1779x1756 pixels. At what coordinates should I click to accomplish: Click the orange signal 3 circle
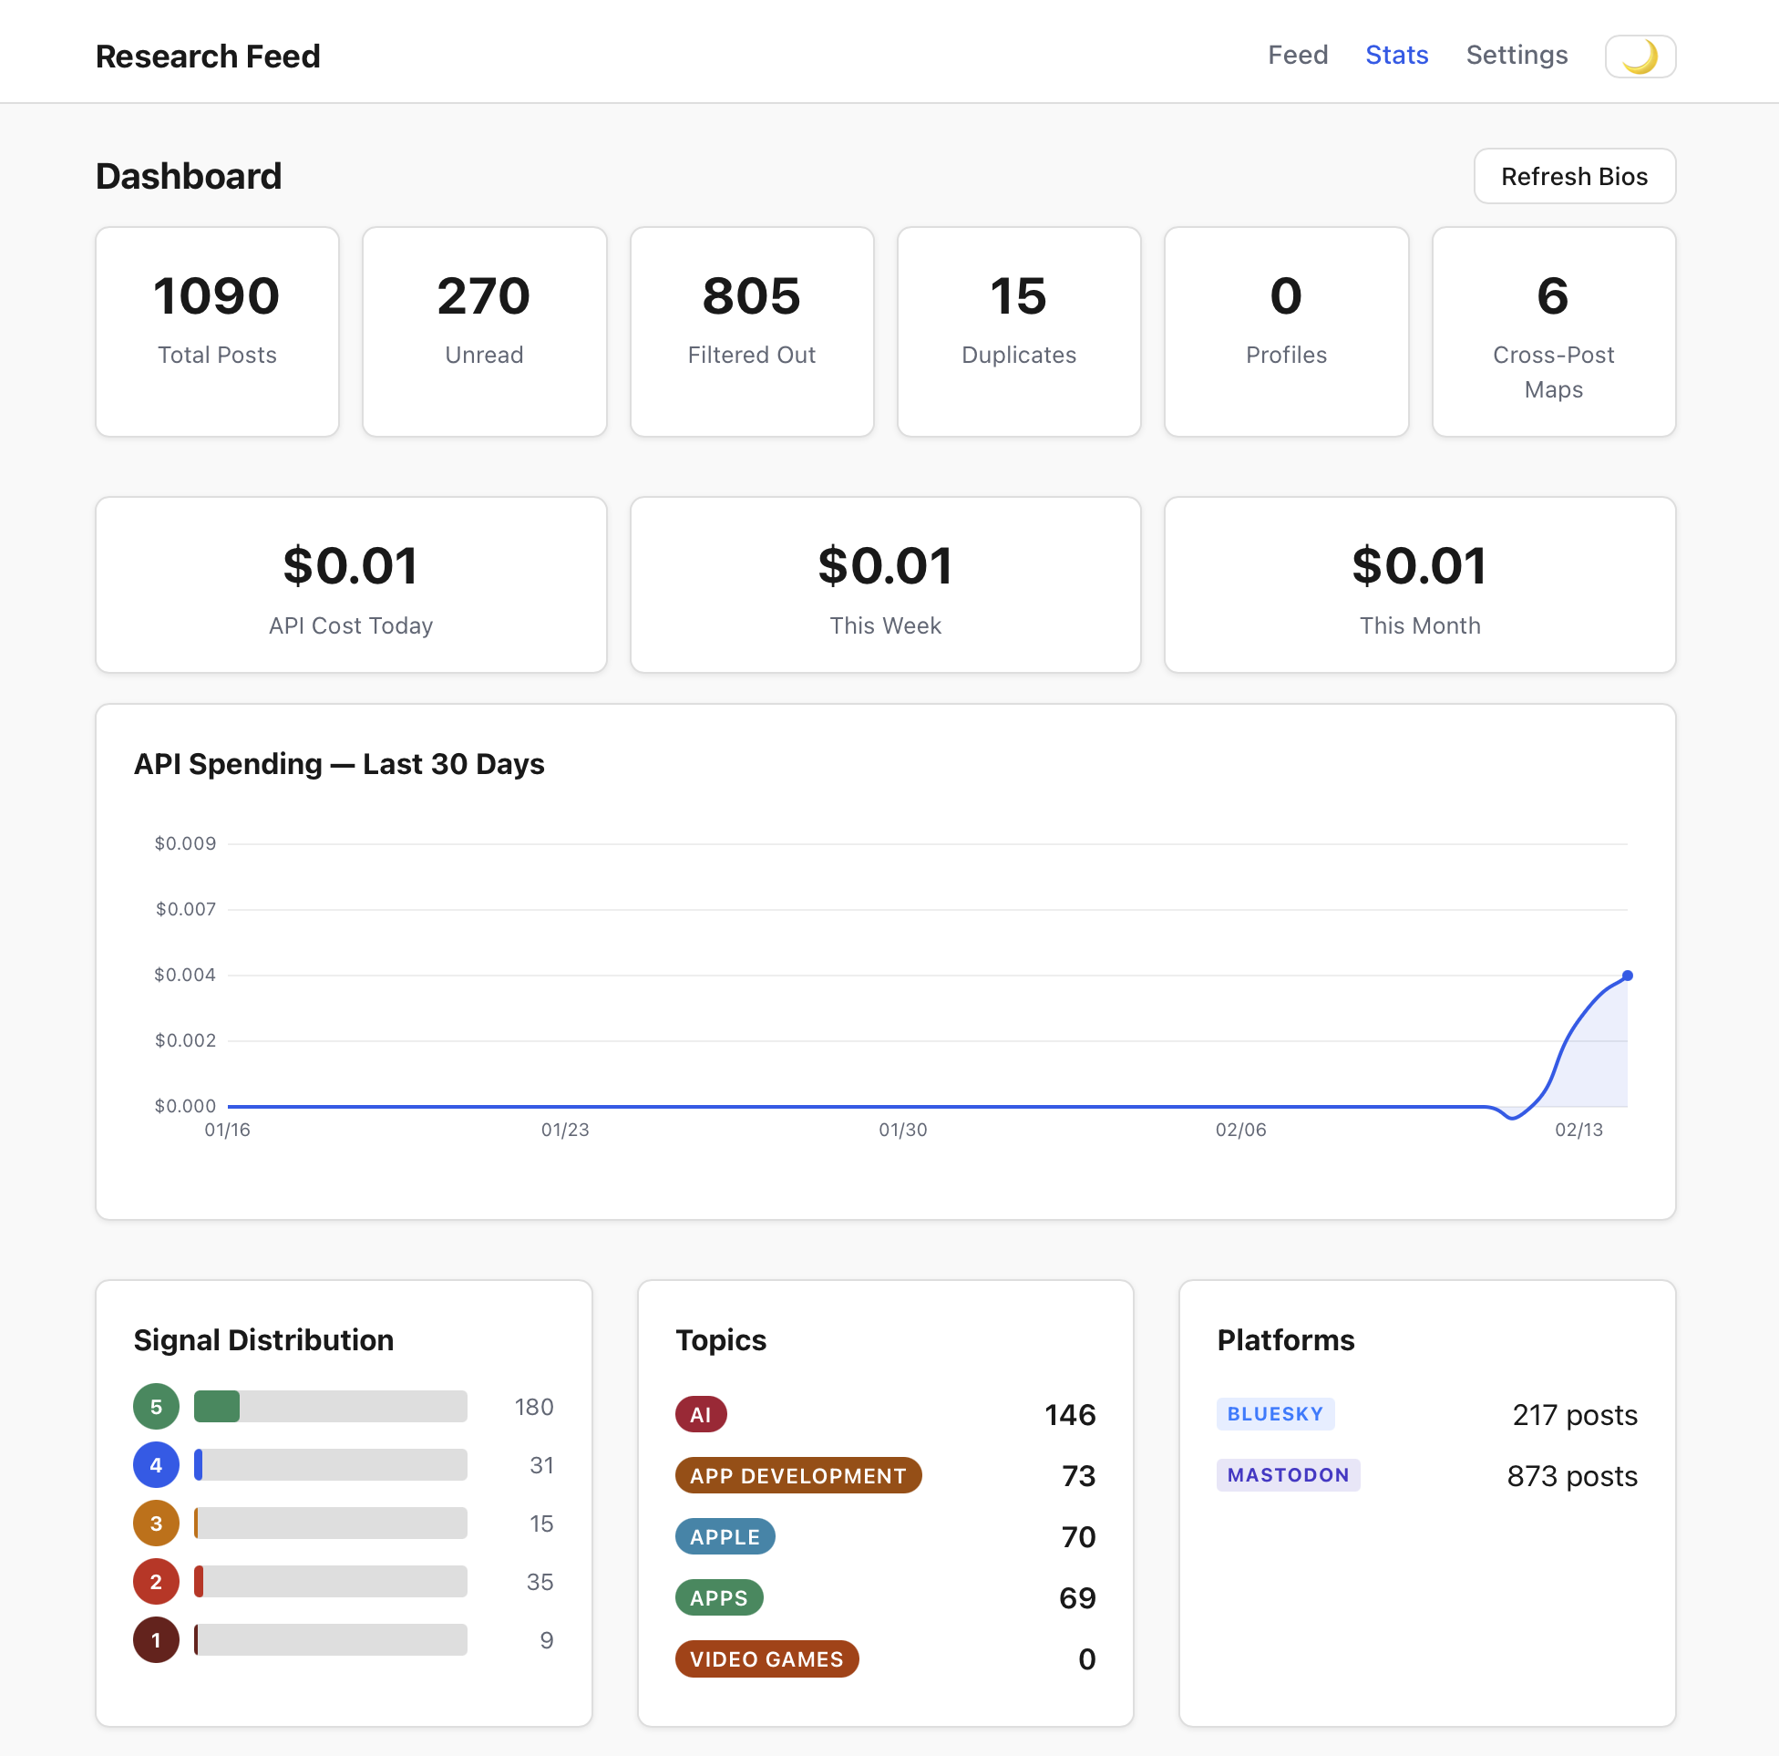156,1523
